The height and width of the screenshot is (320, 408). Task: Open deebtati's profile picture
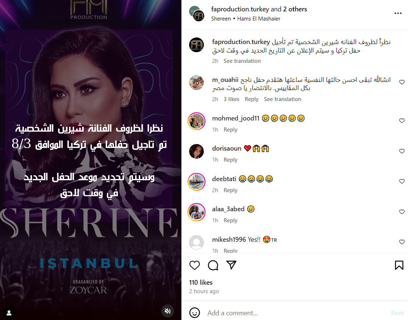tap(196, 182)
